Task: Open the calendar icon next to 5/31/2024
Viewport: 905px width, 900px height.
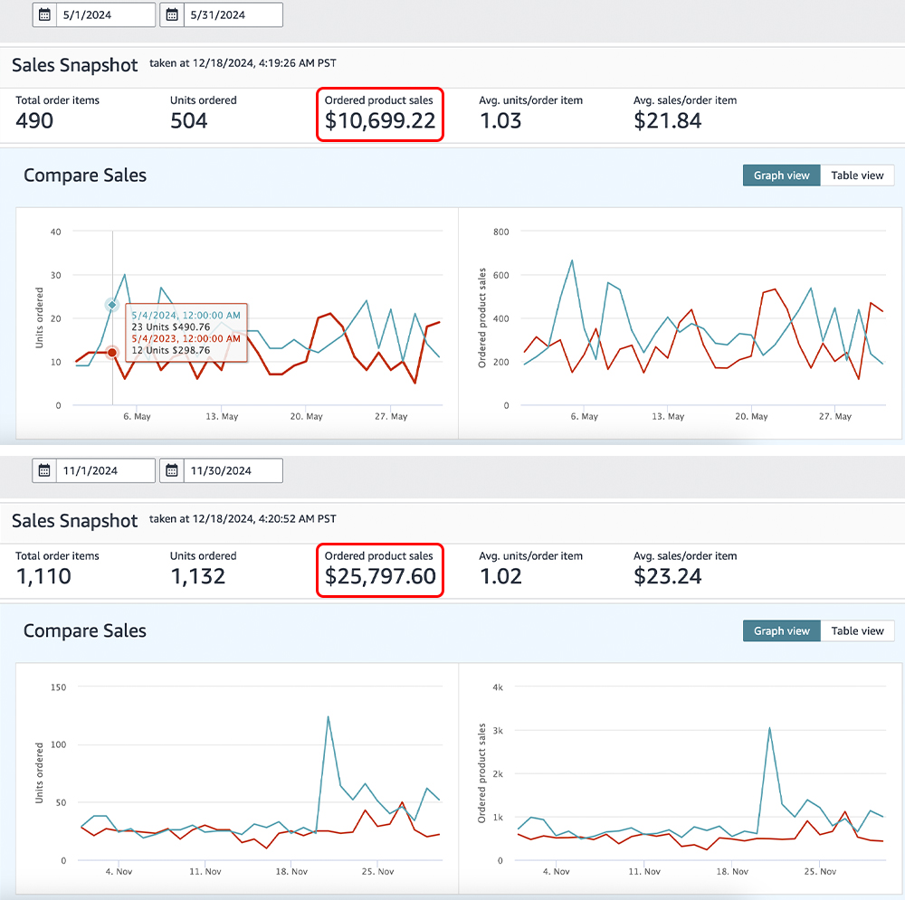Action: [x=172, y=14]
